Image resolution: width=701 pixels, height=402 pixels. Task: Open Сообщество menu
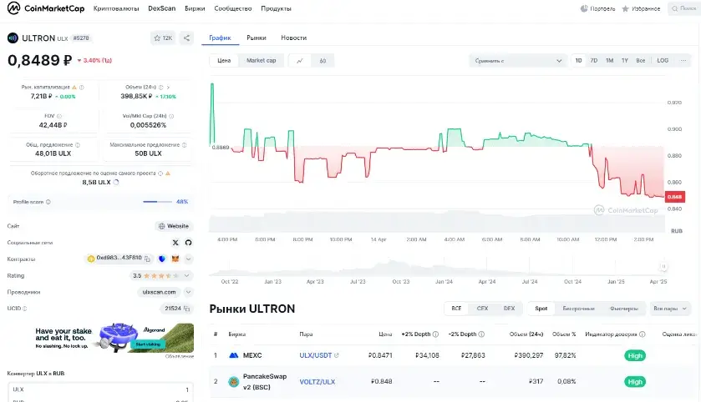point(233,8)
